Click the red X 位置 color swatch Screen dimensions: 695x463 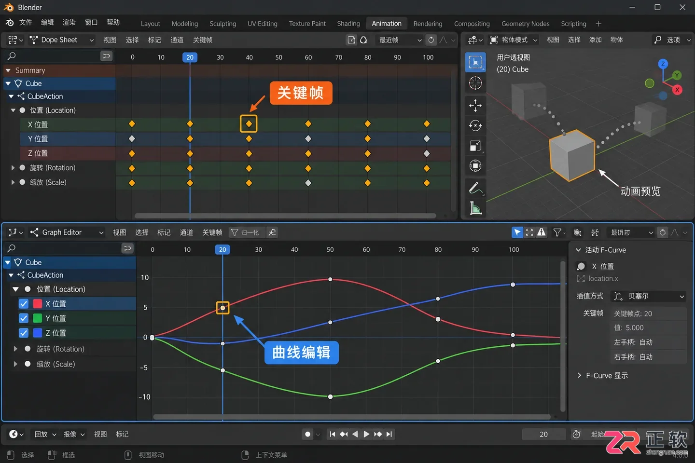tap(38, 304)
